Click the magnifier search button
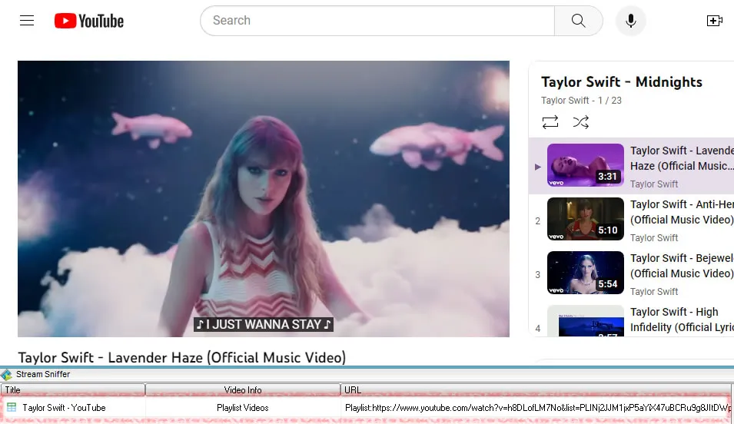Image resolution: width=734 pixels, height=424 pixels. (578, 21)
